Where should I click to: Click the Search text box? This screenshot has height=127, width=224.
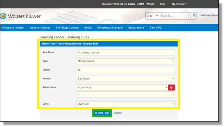click(175, 16)
